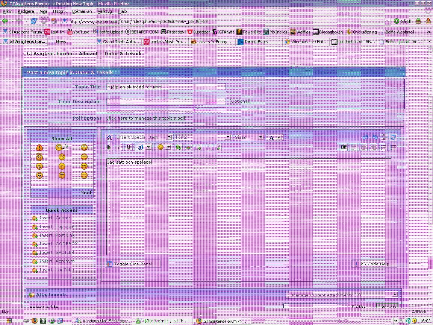Click the Go button arrow icon (Gå till)
The image size is (433, 325).
point(397,21)
